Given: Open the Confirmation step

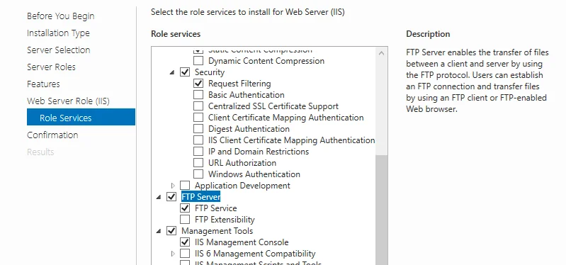Looking at the screenshot, I should tap(52, 135).
